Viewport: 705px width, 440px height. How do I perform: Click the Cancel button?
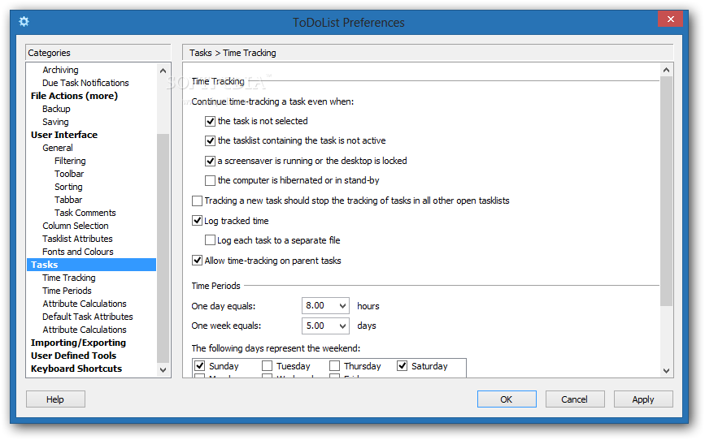575,399
